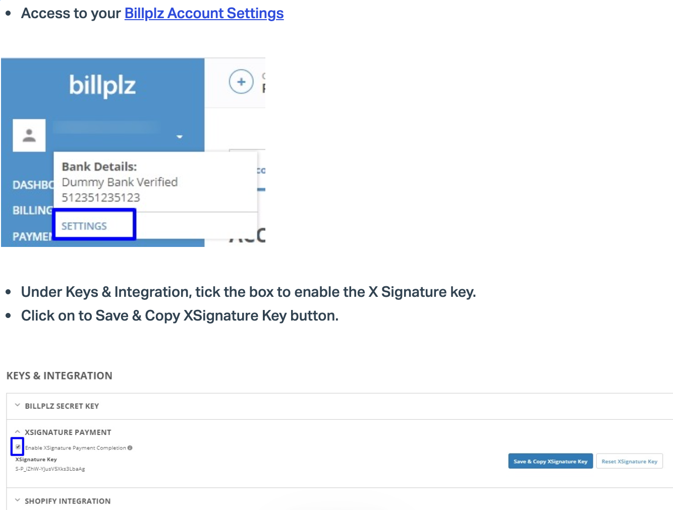Click the bank account number 512351235123
The height and width of the screenshot is (510, 673).
[101, 198]
